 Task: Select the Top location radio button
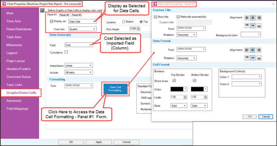point(141,22)
